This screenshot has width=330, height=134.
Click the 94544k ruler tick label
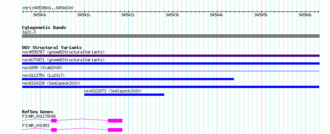217,15
